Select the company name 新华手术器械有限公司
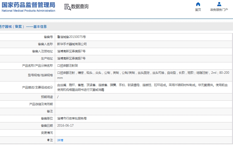The image size is (233, 146). tap(72, 44)
